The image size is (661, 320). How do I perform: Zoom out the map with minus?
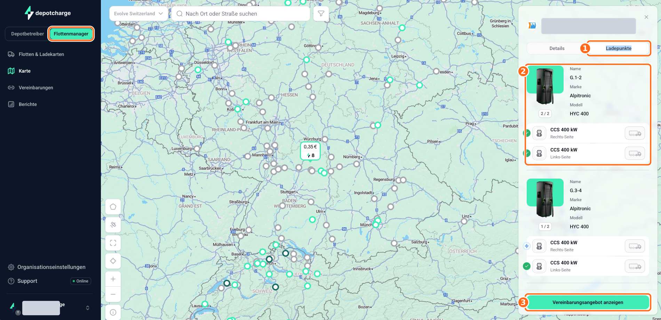coord(113,294)
